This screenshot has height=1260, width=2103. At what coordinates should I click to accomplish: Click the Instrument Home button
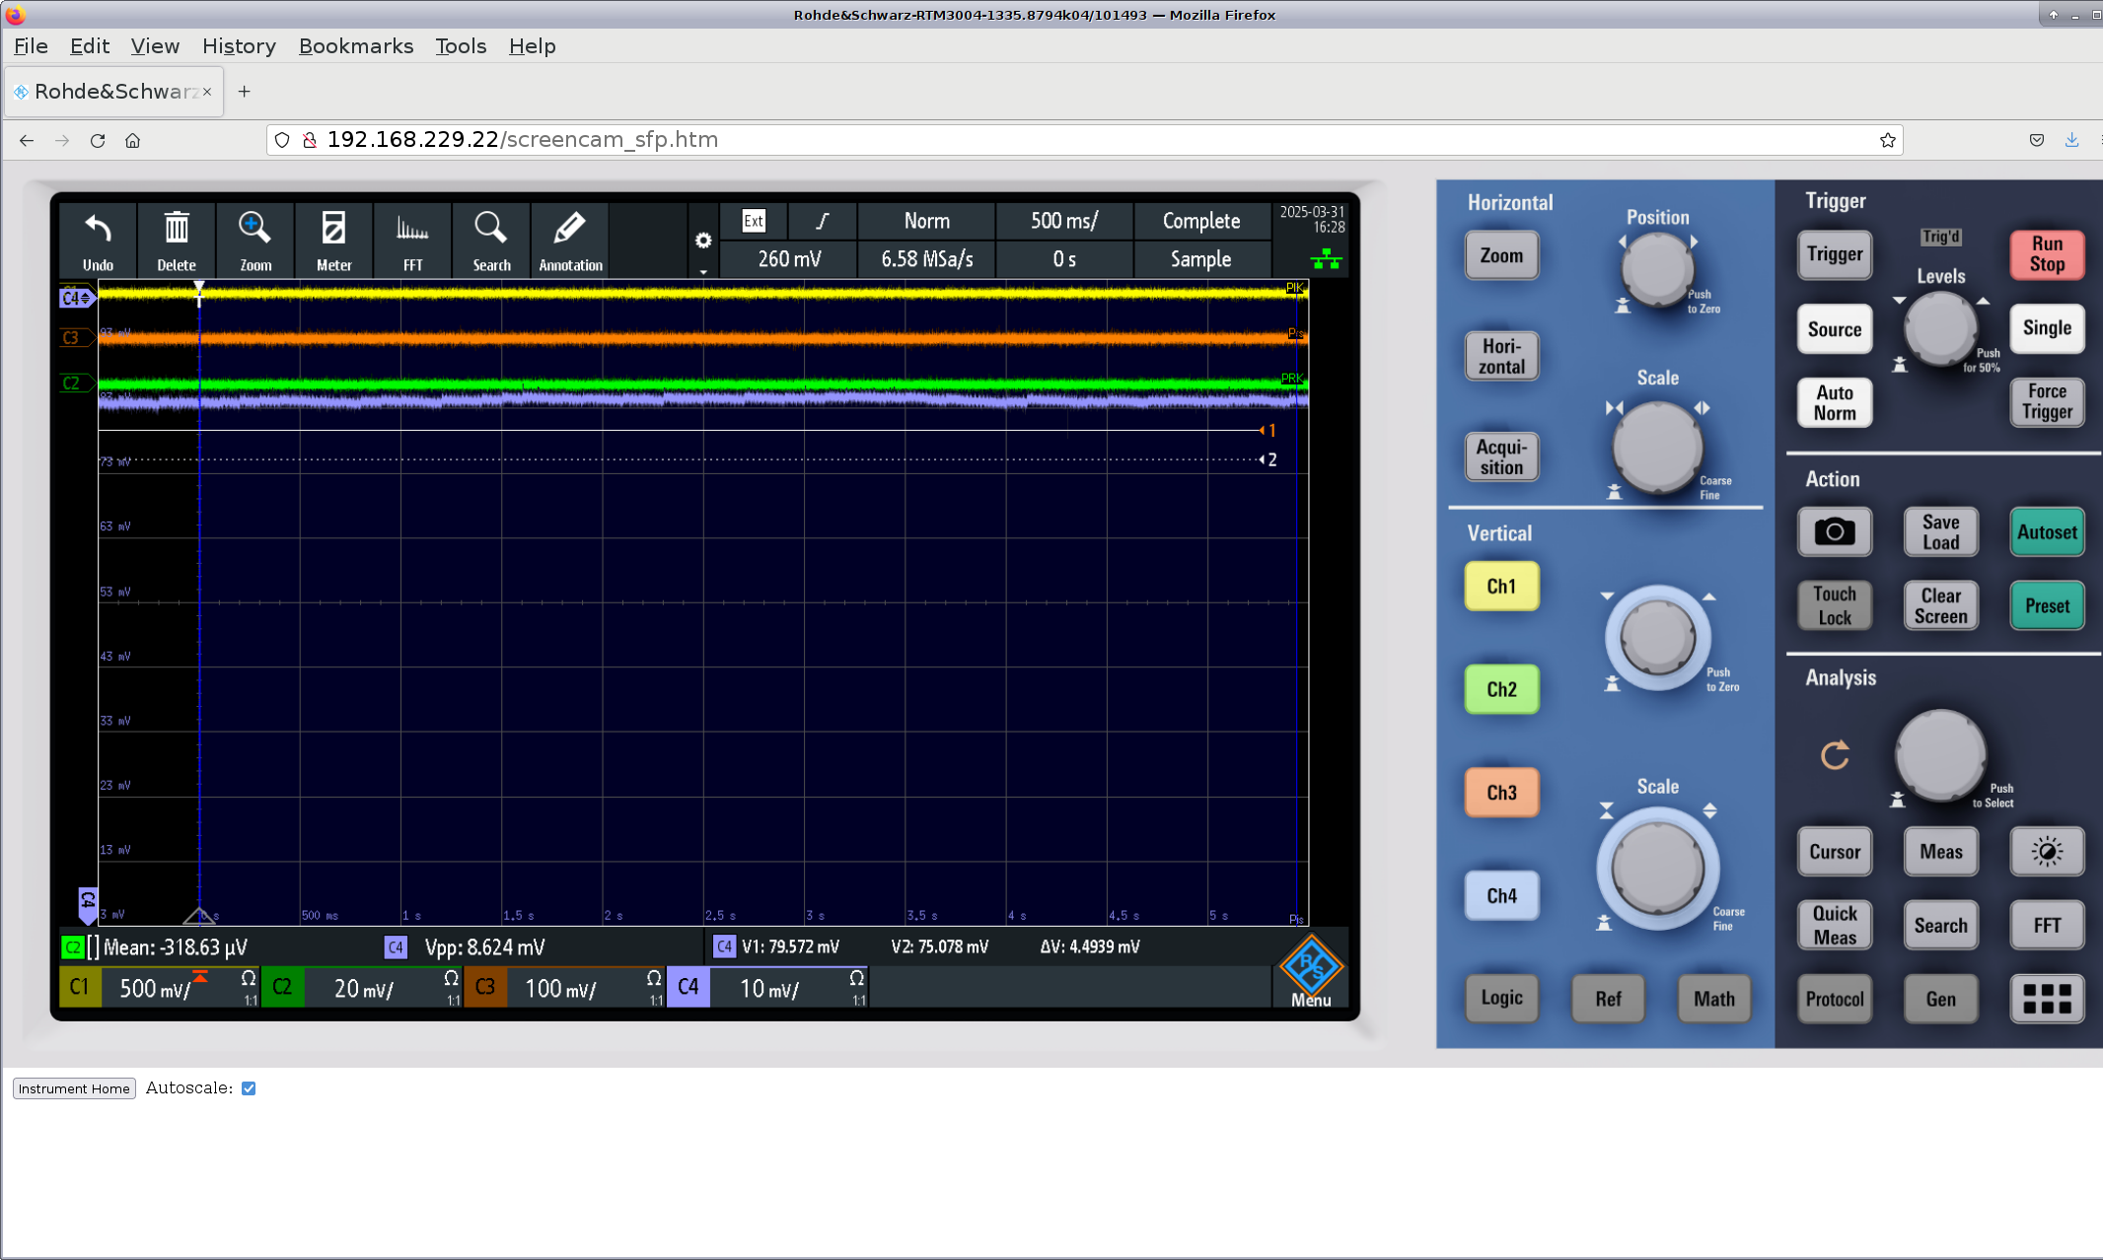74,1088
